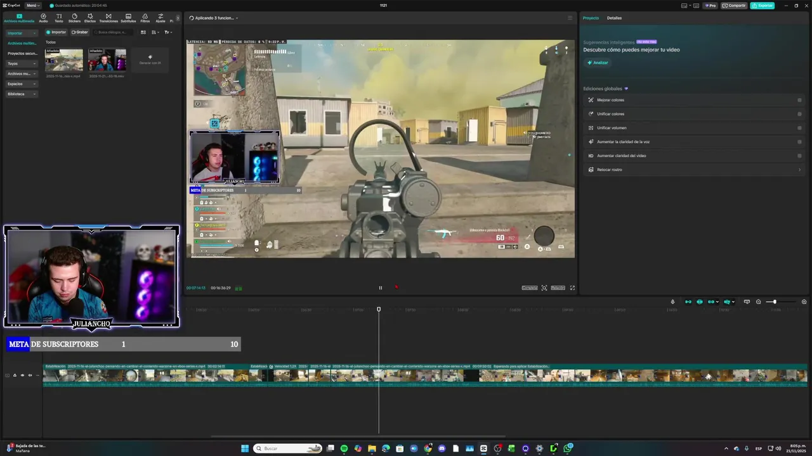Image resolution: width=812 pixels, height=456 pixels.
Task: Enable Aumentar la claridad de la voz checkbox
Action: tap(799, 142)
